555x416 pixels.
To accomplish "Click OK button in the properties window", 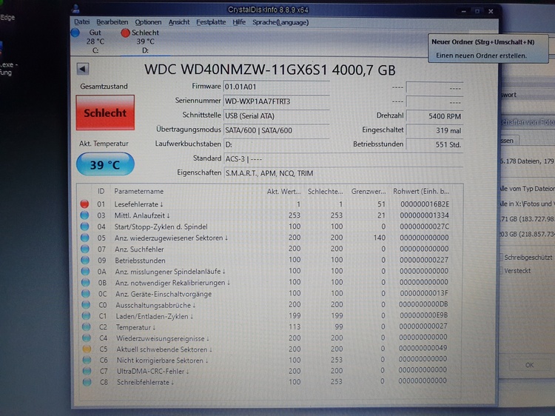I will 529,365.
